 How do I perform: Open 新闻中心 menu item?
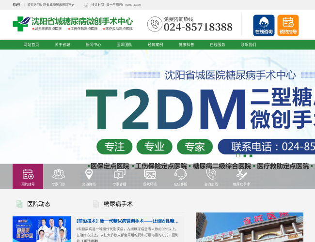tap(93, 45)
